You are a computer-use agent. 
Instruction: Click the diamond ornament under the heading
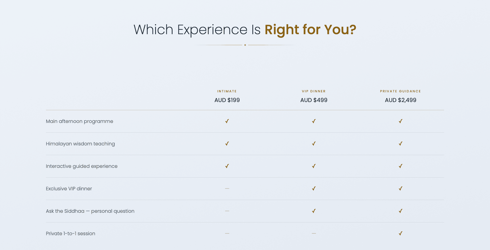(x=245, y=45)
